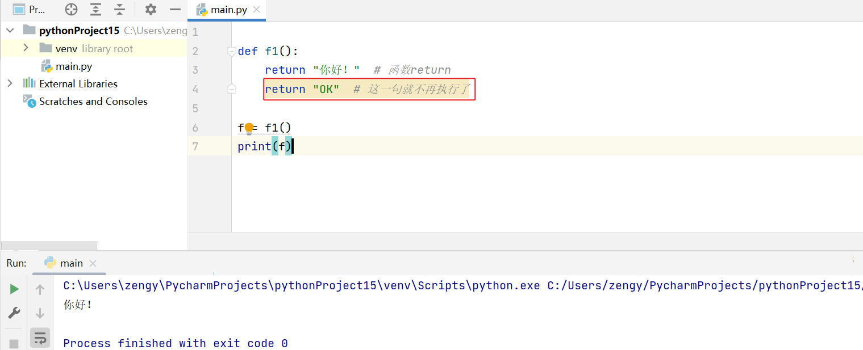863x350 pixels.
Task: Click the Expand All toolbar icon
Action: pyautogui.click(x=95, y=9)
